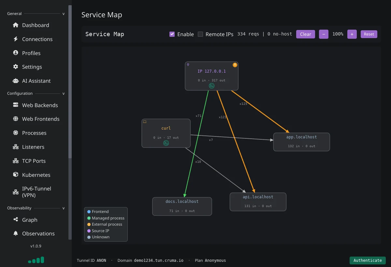391x267 pixels.
Task: Click the Tunnel ID ANON text
Action: pyautogui.click(x=92, y=260)
